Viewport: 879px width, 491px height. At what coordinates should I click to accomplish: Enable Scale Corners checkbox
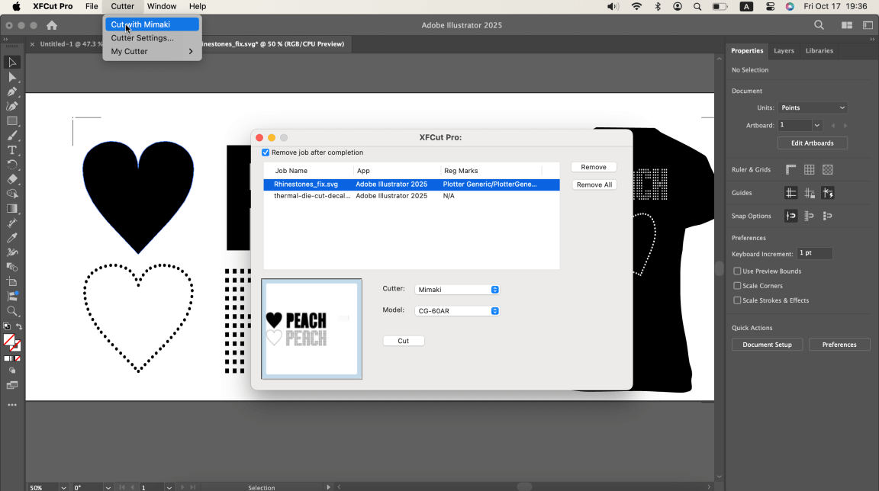click(x=737, y=286)
